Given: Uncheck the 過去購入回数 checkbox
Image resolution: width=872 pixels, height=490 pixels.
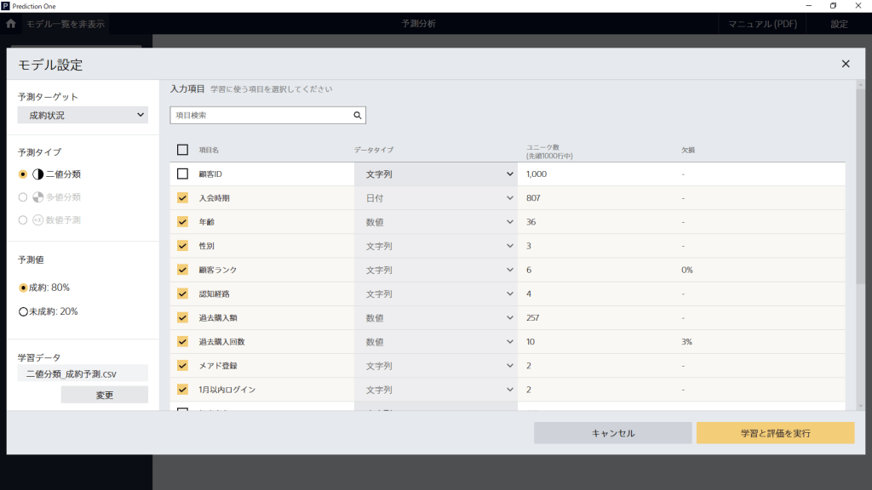Looking at the screenshot, I should pyautogui.click(x=182, y=341).
